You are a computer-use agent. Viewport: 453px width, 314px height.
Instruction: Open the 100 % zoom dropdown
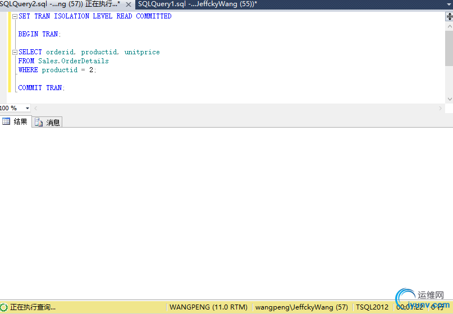click(28, 109)
